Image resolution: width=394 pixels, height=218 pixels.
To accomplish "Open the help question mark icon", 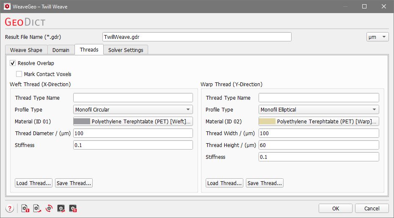I will [10, 208].
